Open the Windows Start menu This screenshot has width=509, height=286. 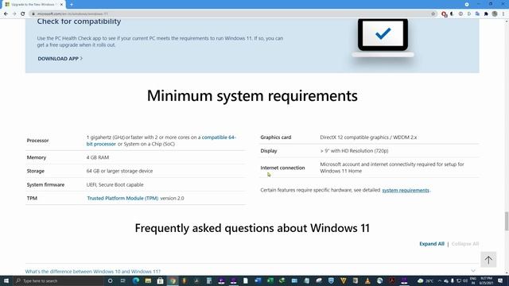point(6,280)
